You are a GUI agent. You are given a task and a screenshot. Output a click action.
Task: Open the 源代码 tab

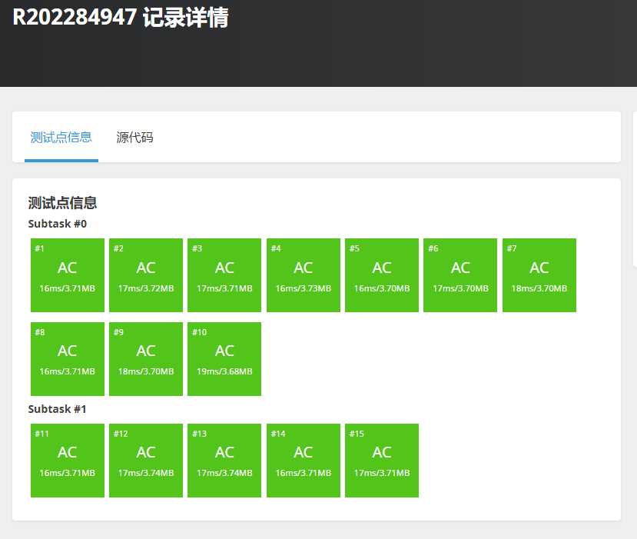134,138
